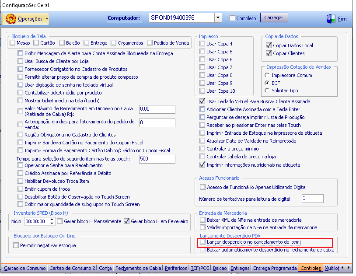Toggle the Completo checkbox

pyautogui.click(x=232, y=18)
